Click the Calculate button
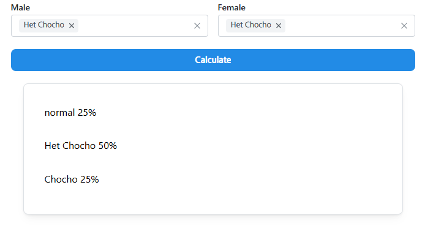Viewport: 425px width, 231px height. click(x=213, y=60)
